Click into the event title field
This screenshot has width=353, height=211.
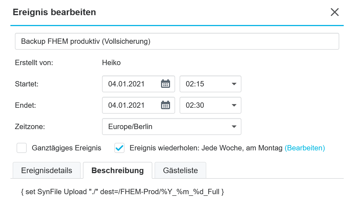[177, 42]
